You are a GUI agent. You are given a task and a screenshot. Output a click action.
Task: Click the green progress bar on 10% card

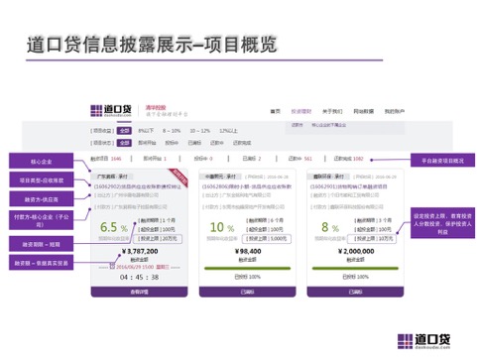coord(247,269)
